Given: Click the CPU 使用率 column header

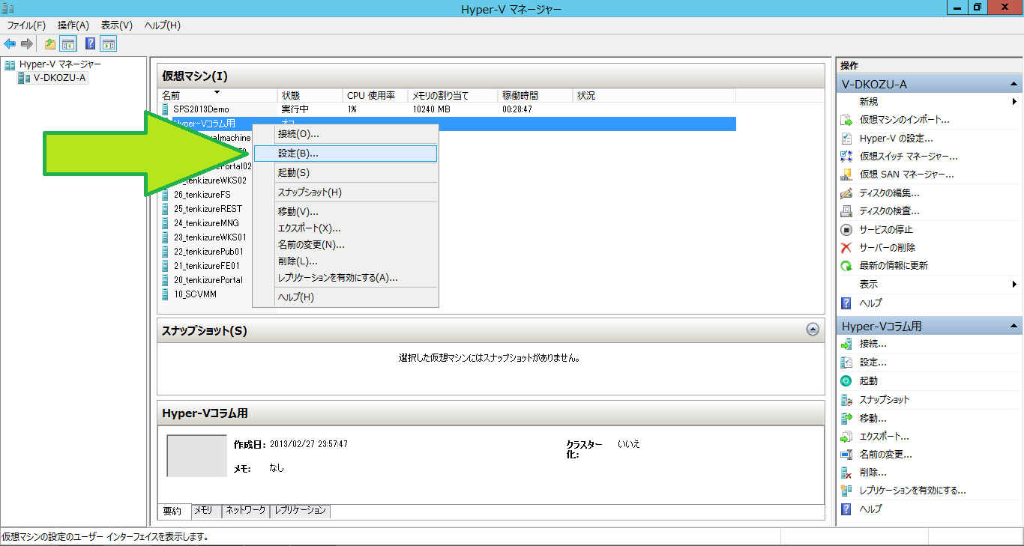Looking at the screenshot, I should 376,96.
